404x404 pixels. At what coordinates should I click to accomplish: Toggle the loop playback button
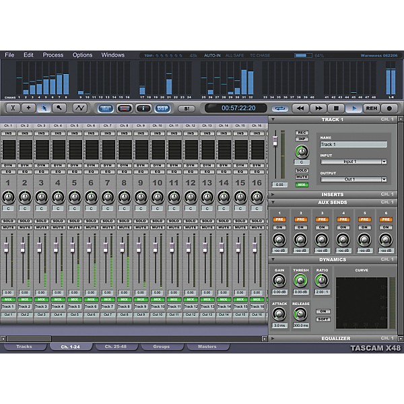[x=280, y=108]
